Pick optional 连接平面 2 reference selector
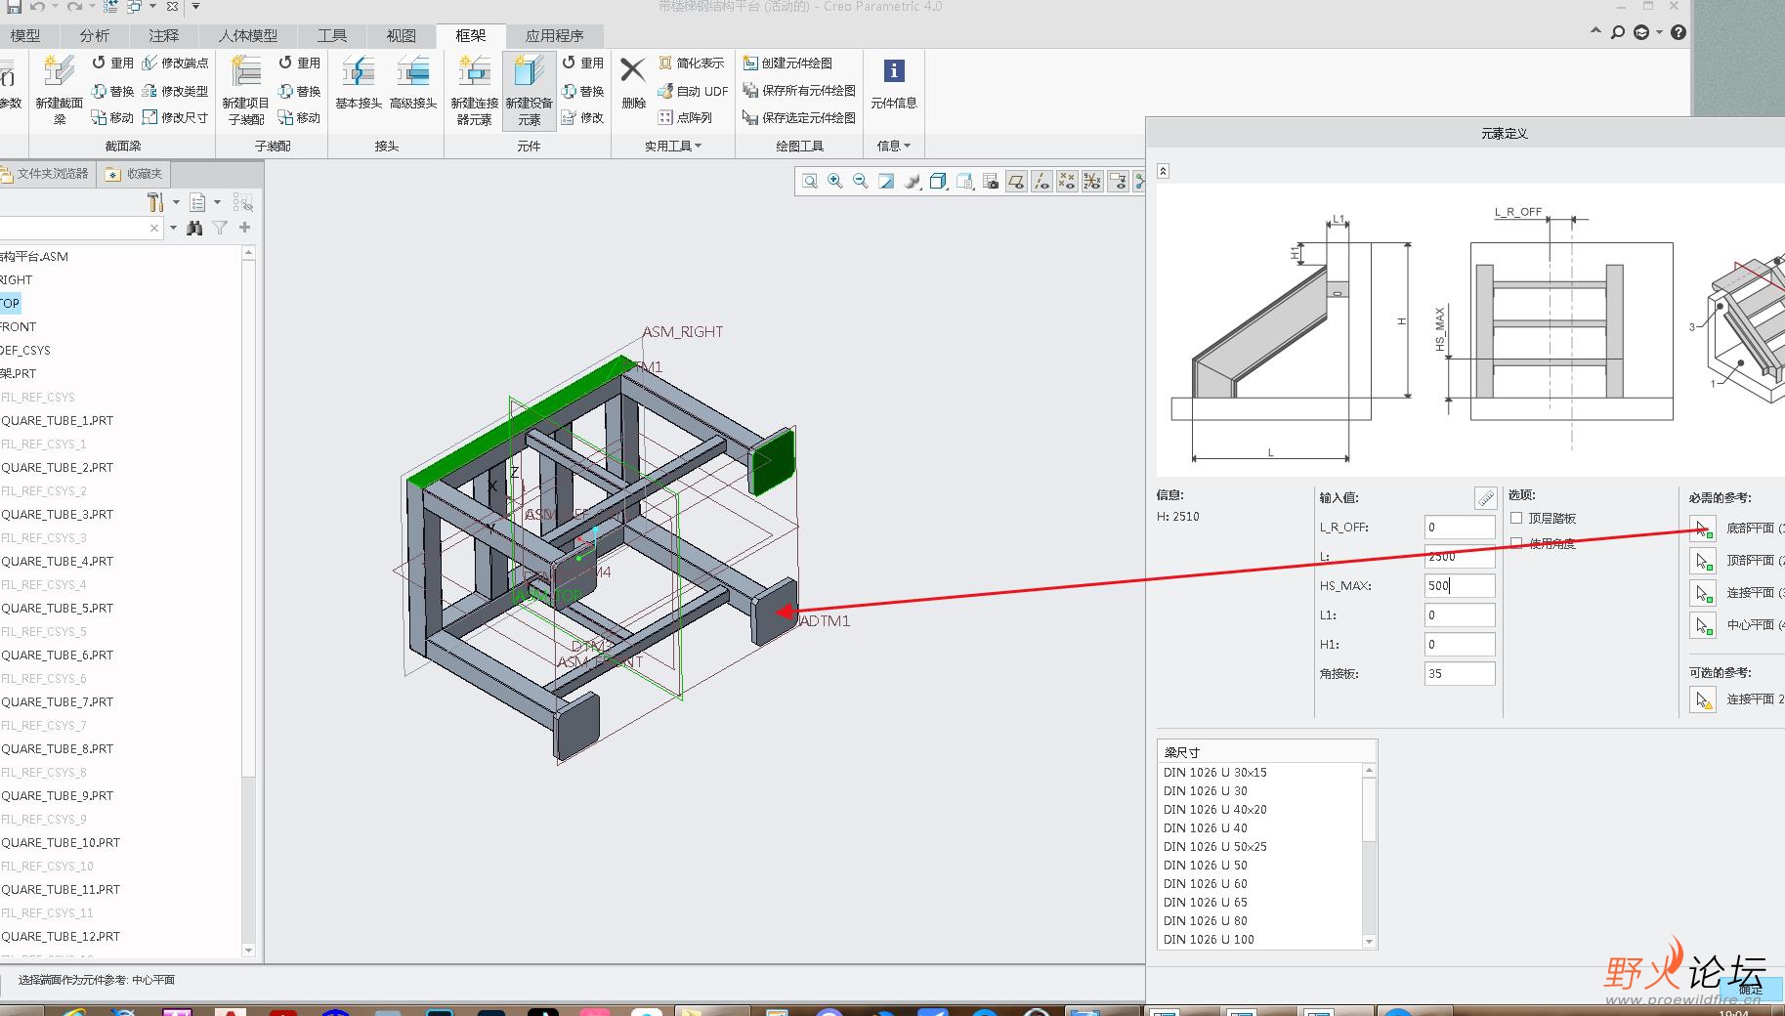Viewport: 1785px width, 1016px height. [x=1703, y=699]
